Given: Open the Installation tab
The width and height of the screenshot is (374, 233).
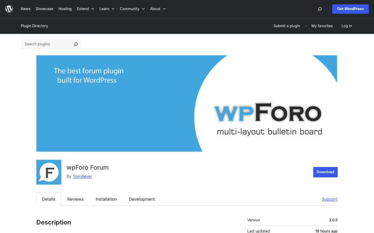Looking at the screenshot, I should point(106,199).
